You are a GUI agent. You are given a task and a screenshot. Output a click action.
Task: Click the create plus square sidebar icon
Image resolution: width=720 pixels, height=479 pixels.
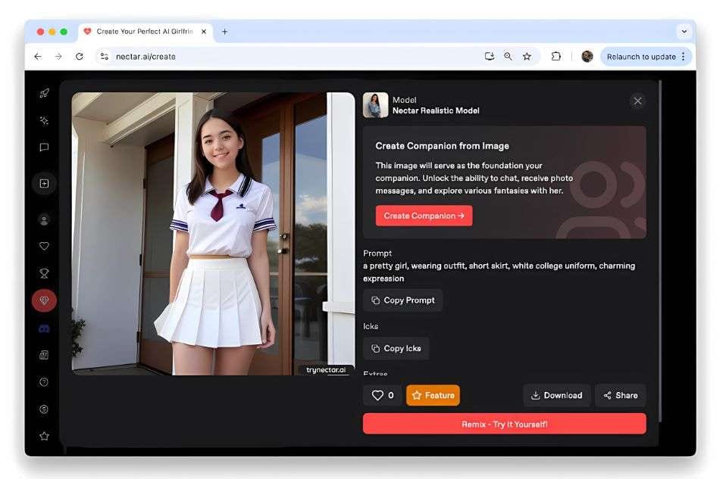[44, 183]
